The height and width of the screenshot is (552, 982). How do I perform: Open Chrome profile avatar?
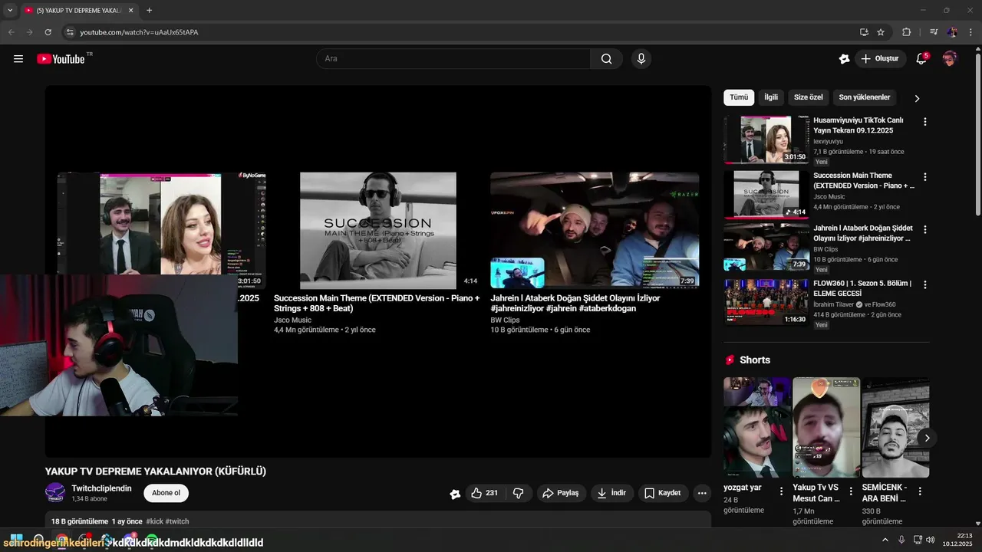[952, 32]
